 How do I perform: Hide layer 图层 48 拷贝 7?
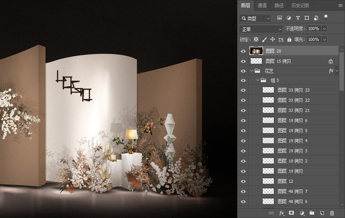[x=243, y=192]
